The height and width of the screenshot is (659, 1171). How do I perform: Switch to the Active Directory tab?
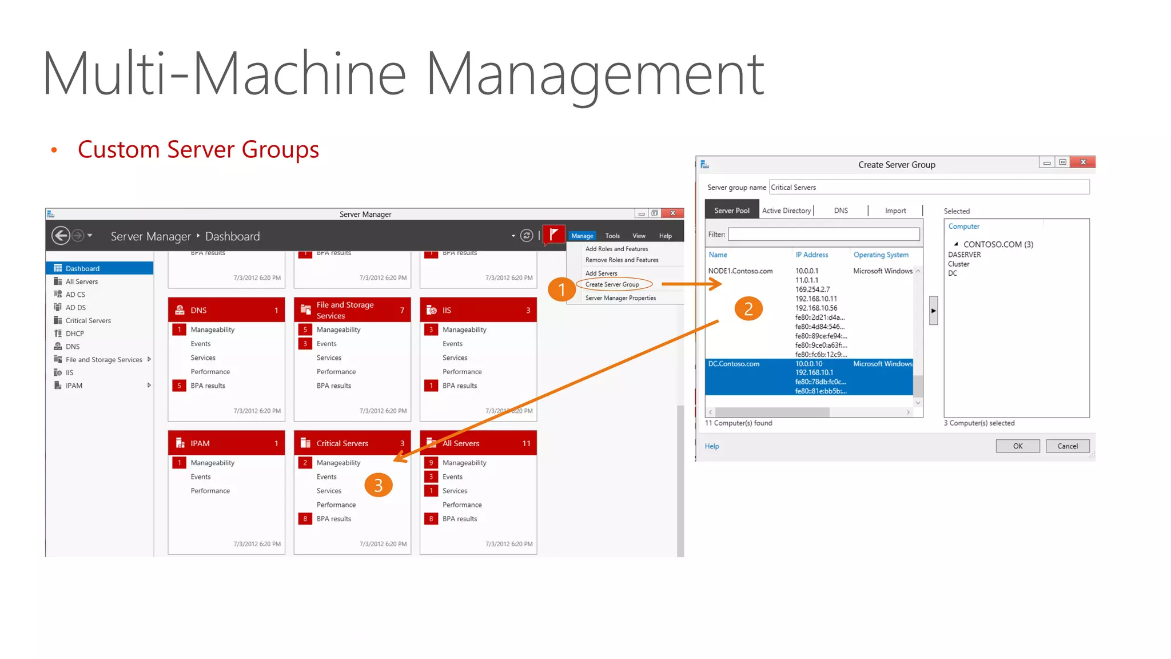point(786,211)
